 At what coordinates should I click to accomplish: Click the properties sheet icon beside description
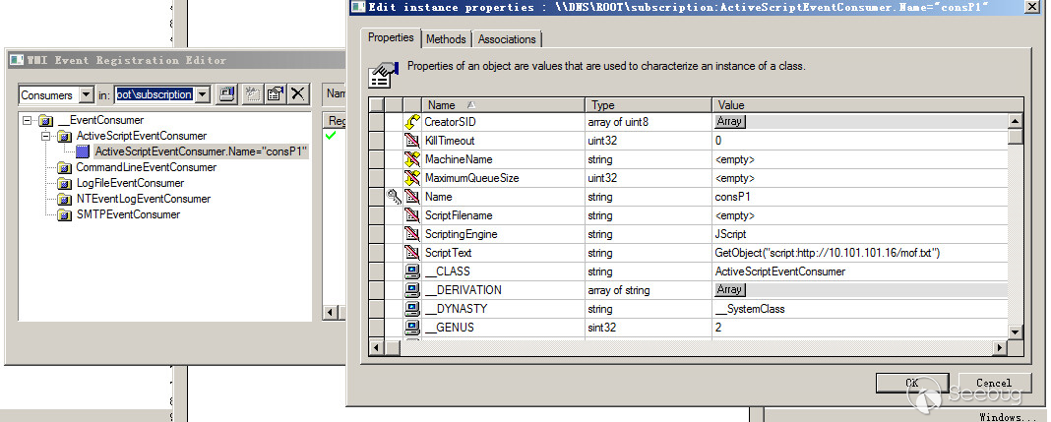pyautogui.click(x=382, y=74)
